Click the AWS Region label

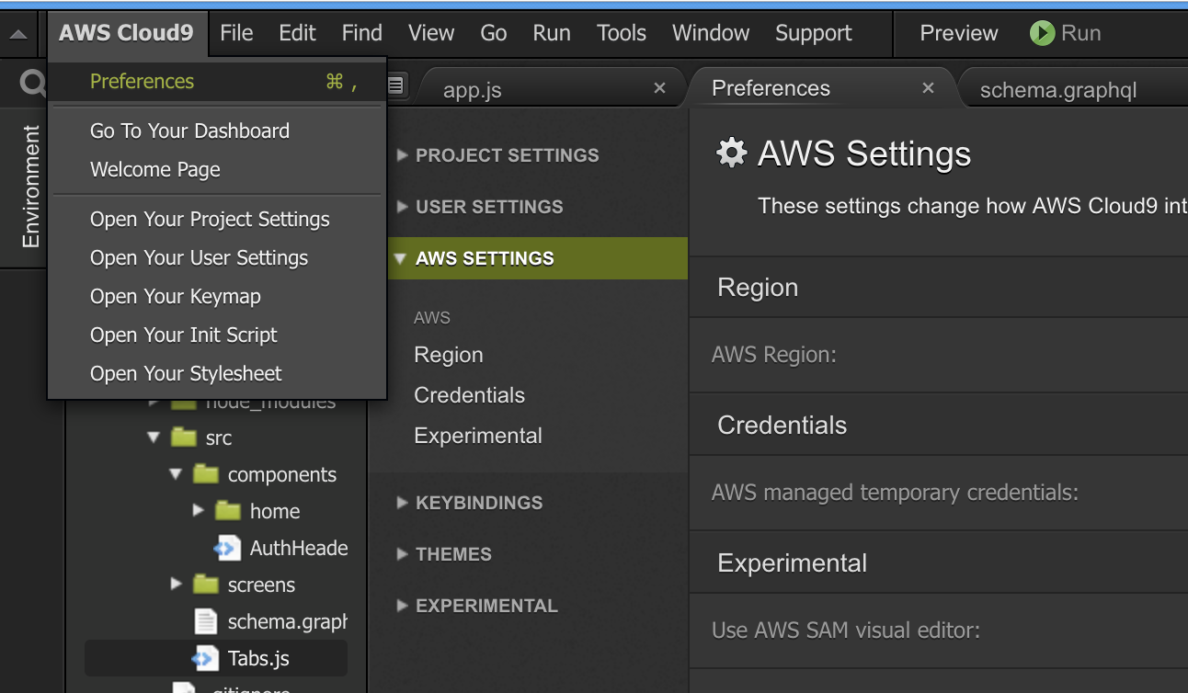tap(774, 355)
